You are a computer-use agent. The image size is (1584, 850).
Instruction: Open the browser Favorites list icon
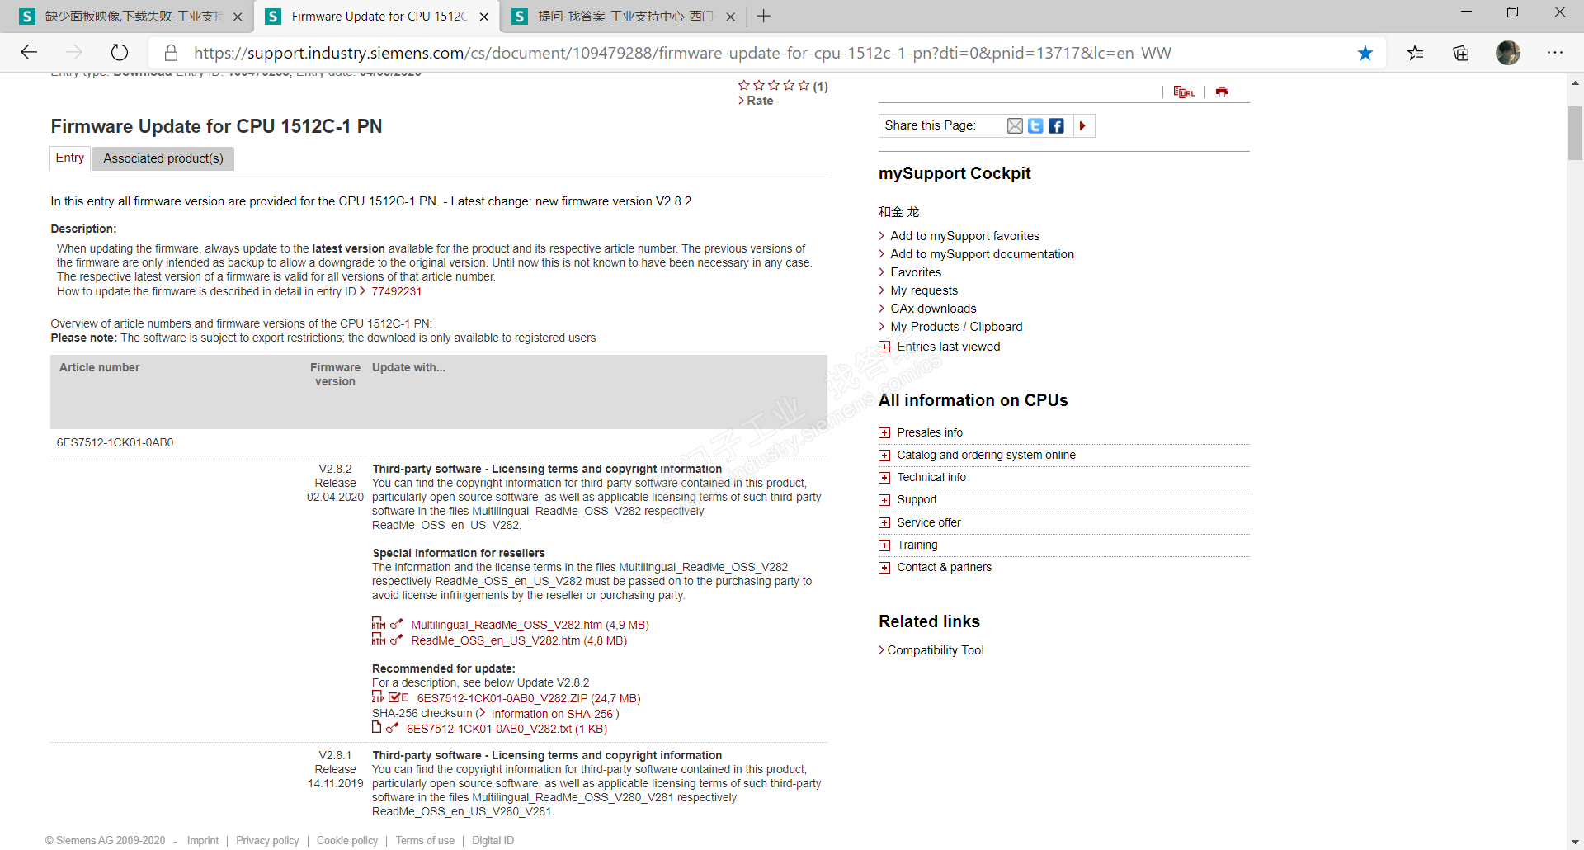(1416, 53)
